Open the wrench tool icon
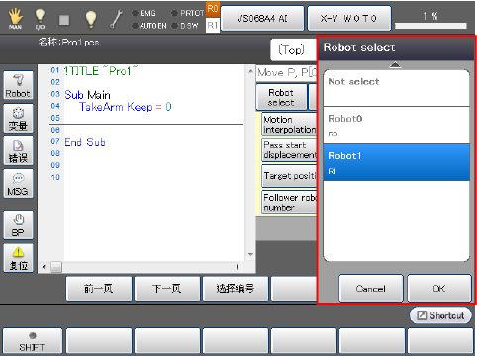The height and width of the screenshot is (356, 477). [116, 19]
